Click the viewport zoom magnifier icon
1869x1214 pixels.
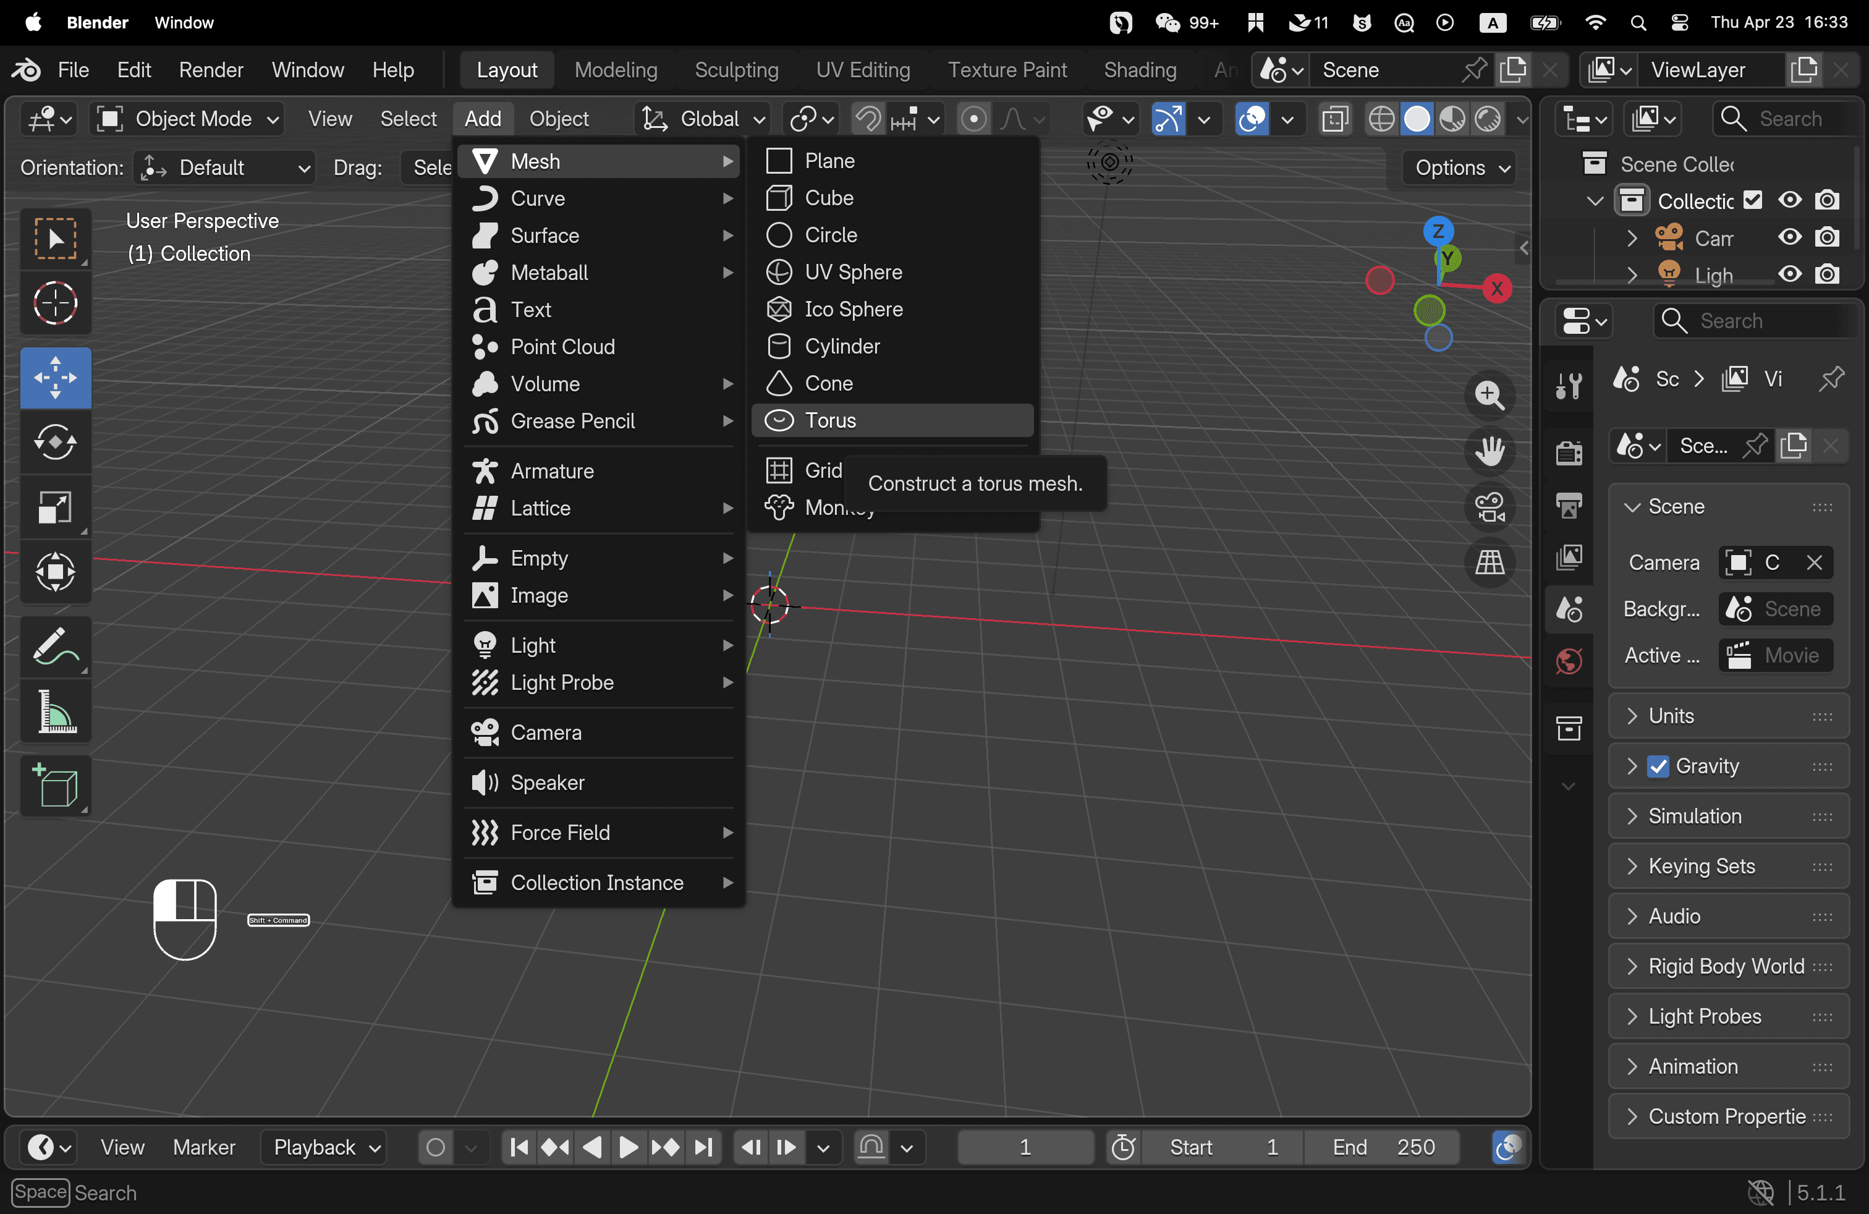tap(1490, 395)
